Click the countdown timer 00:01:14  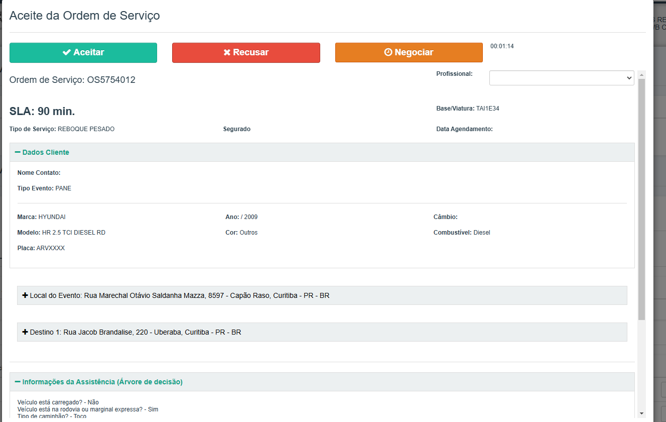point(502,46)
